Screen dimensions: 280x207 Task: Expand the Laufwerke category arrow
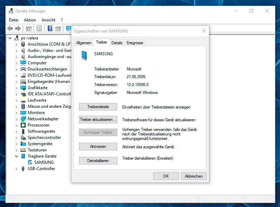coord(16,101)
